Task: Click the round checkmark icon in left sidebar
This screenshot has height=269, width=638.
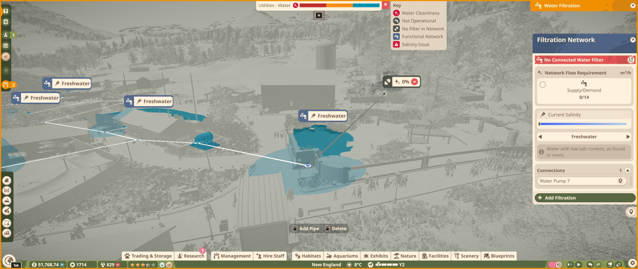Action: tap(6, 57)
